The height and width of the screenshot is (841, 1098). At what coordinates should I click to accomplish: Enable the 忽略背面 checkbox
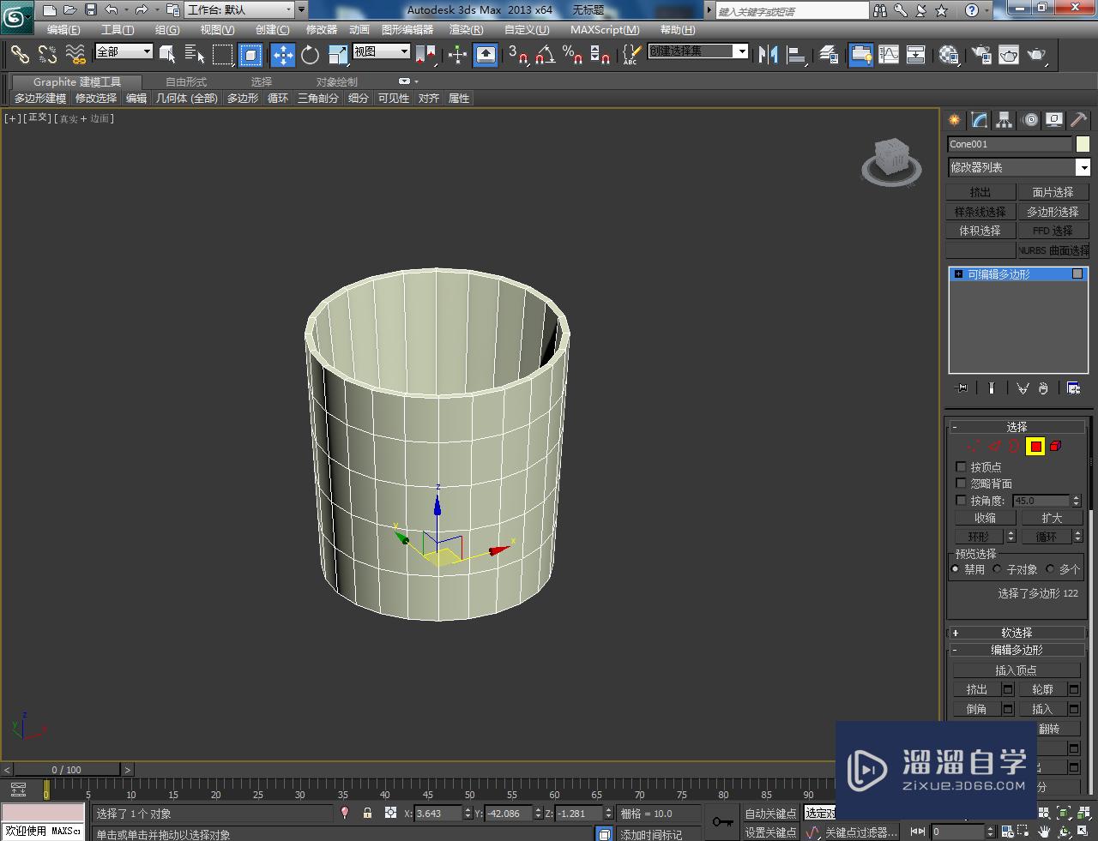[x=961, y=484]
